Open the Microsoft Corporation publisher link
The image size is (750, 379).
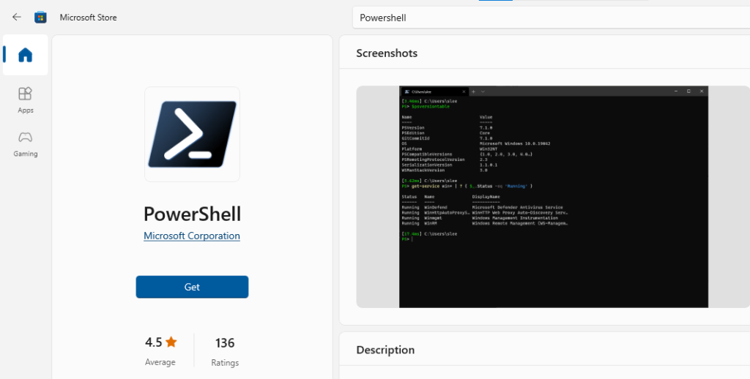(192, 236)
